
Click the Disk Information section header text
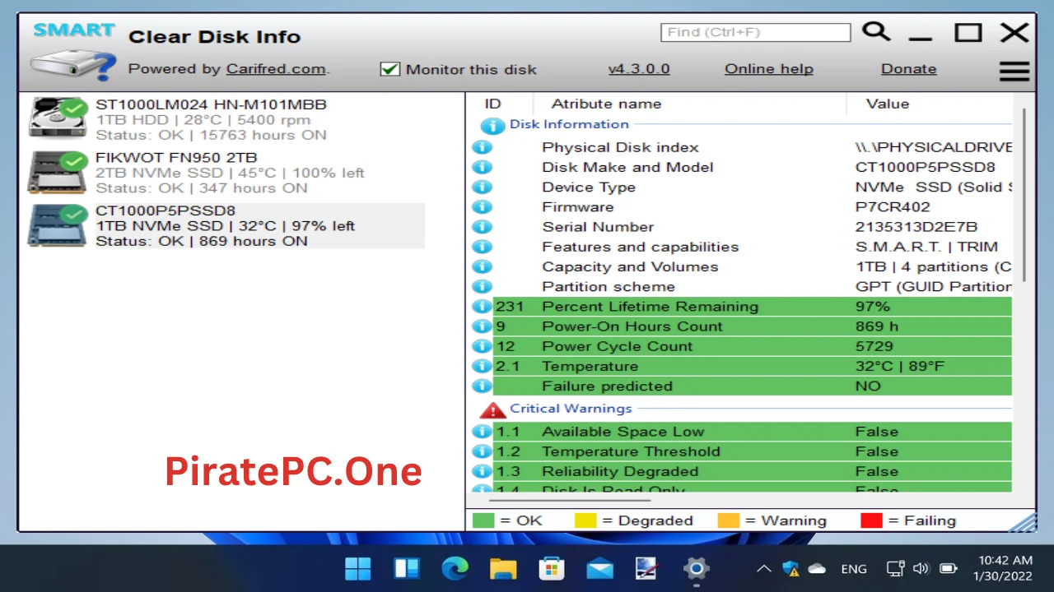tap(569, 124)
